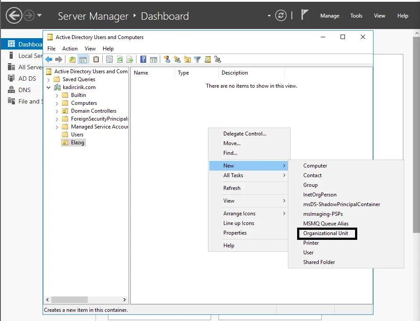Click tree pane horizontal scrollbar left arrow
The image size is (420, 321).
point(47,300)
